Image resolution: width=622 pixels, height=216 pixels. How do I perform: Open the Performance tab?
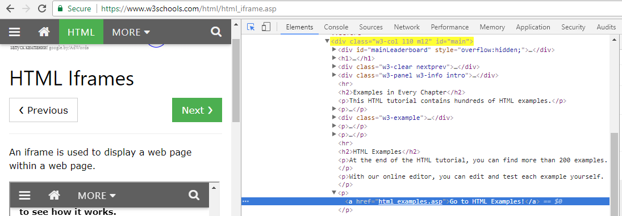coord(450,27)
